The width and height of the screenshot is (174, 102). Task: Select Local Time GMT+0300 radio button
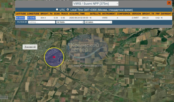tap(68, 10)
